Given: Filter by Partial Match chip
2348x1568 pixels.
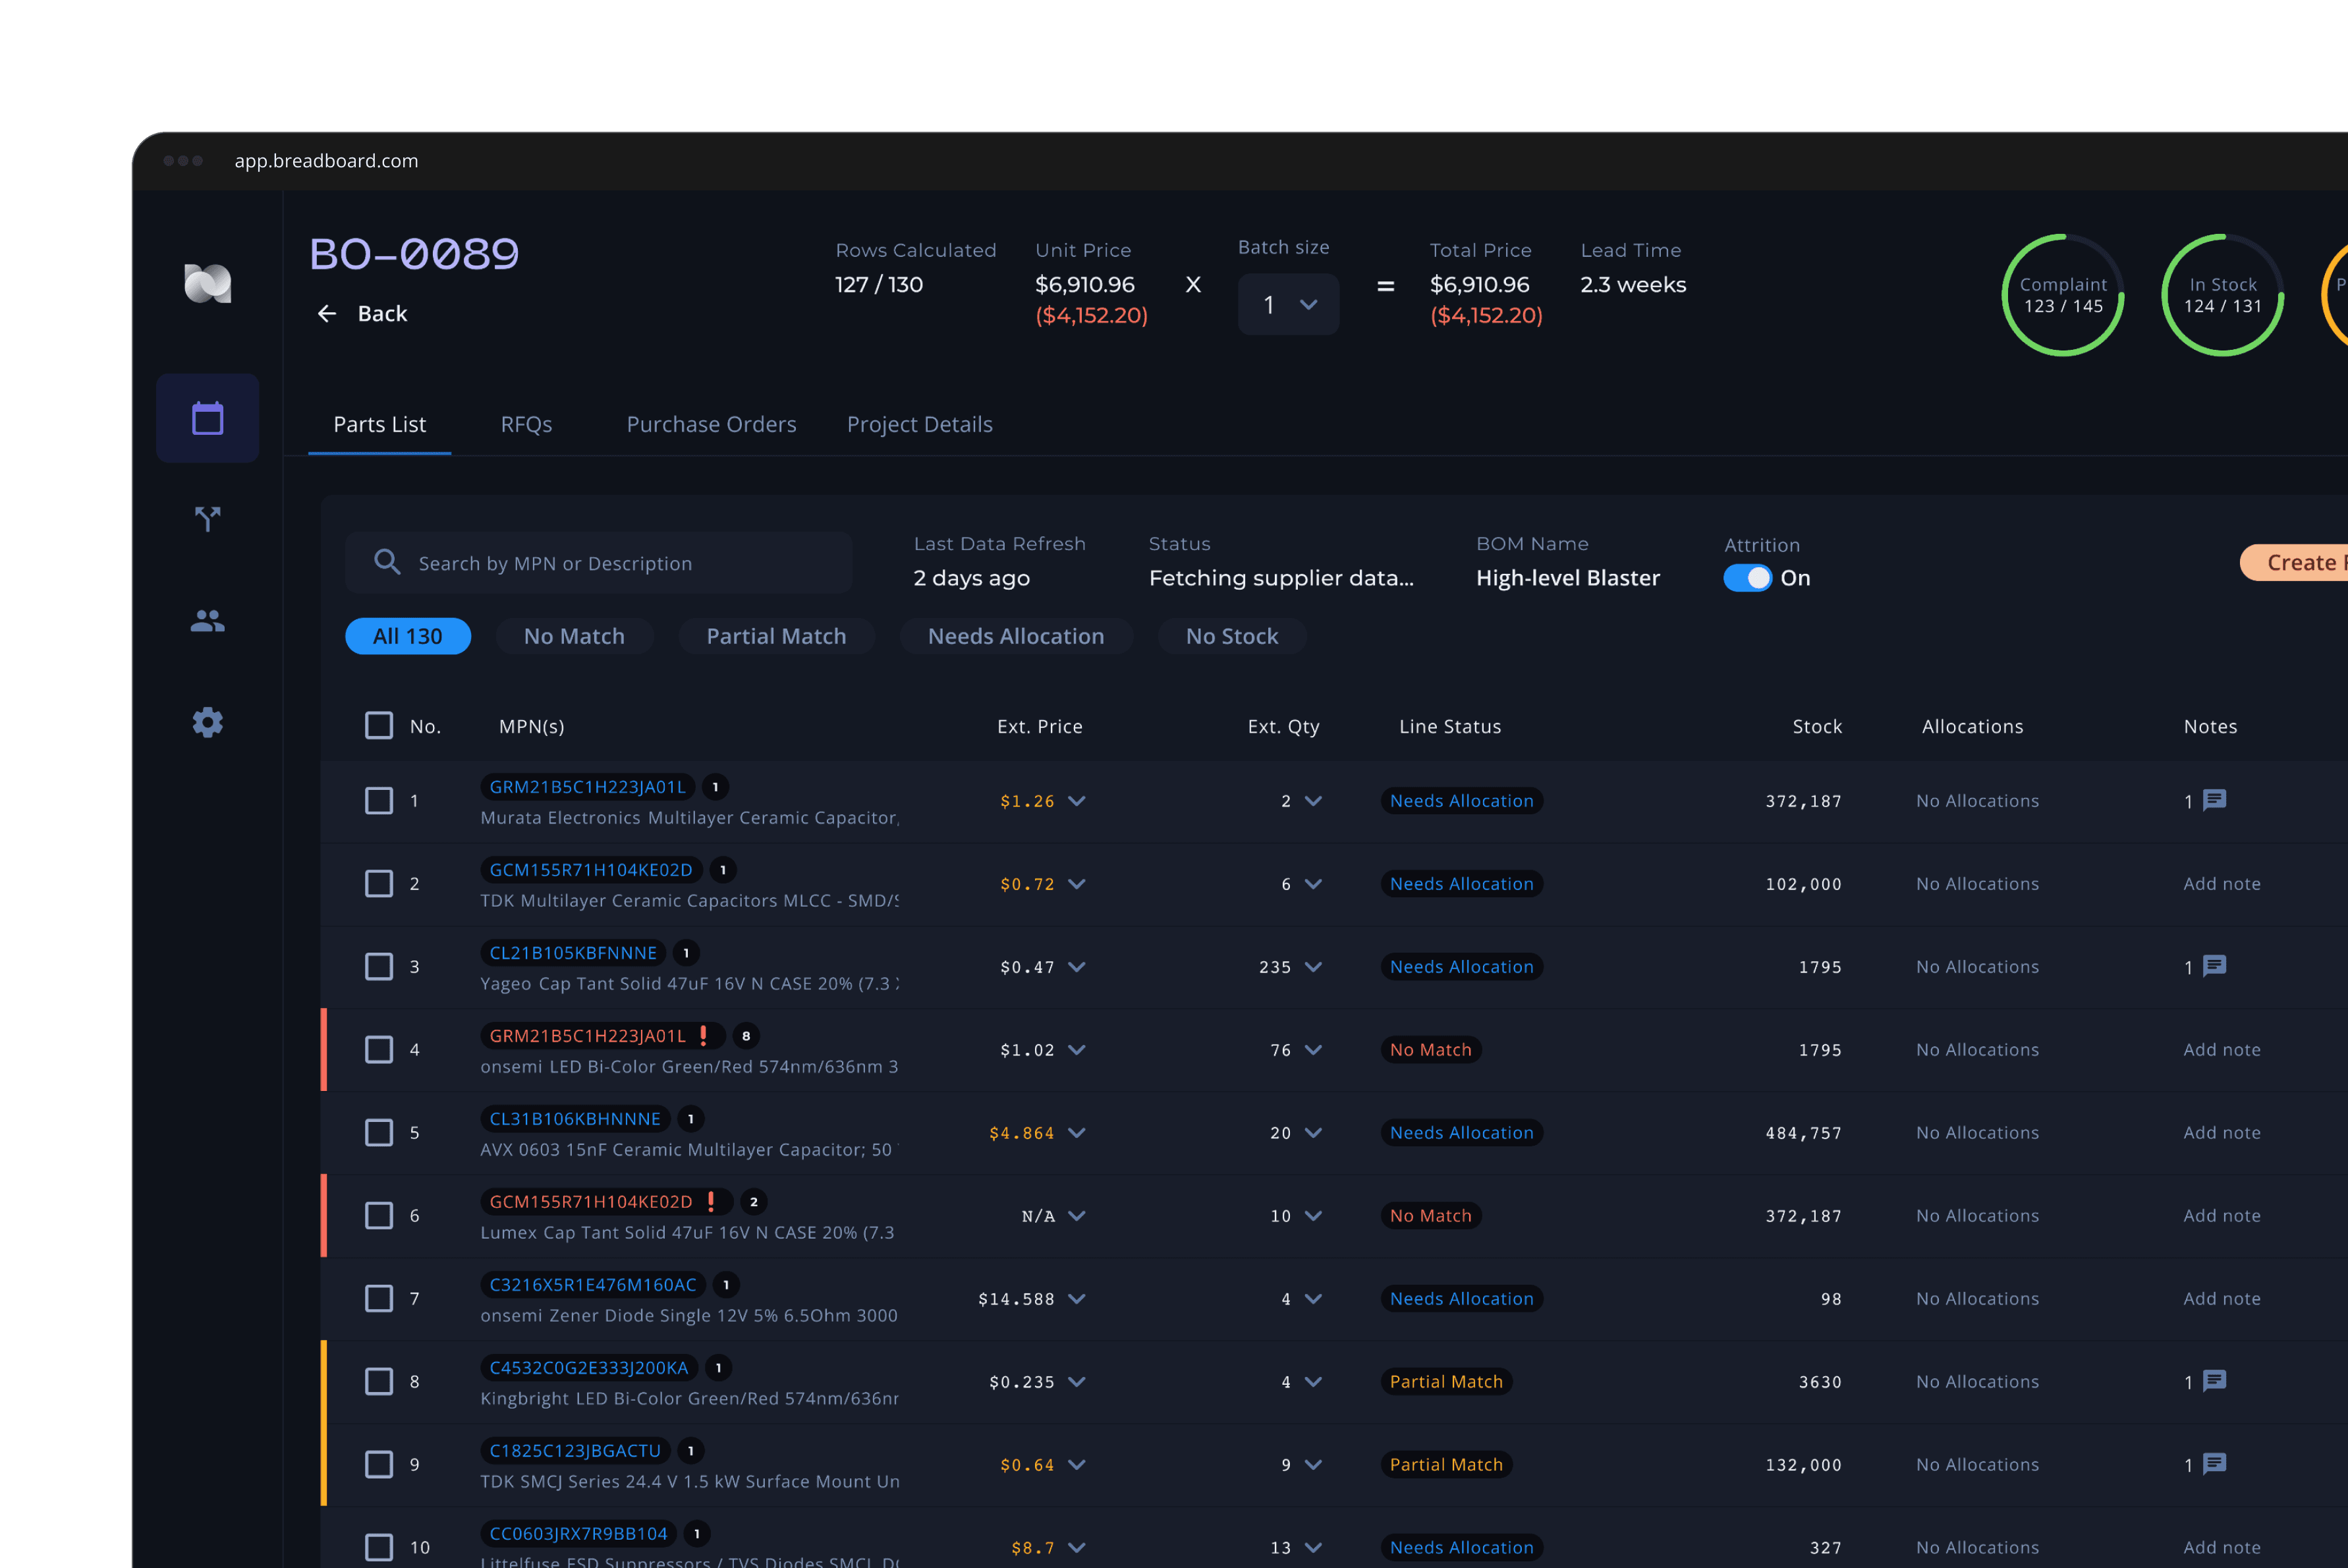Looking at the screenshot, I should (776, 636).
